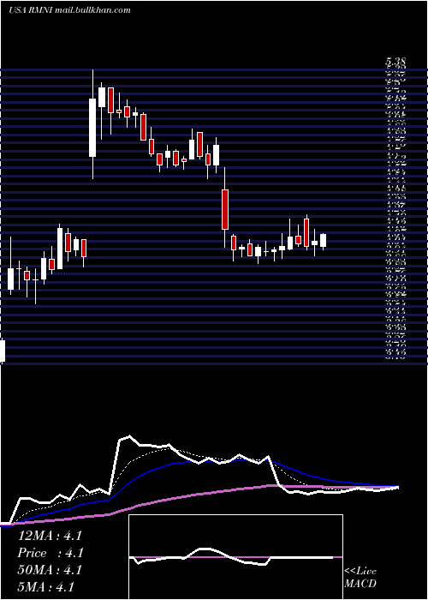The width and height of the screenshot is (428, 600).
Task: Click the MACD inset chart panel
Action: (x=235, y=557)
